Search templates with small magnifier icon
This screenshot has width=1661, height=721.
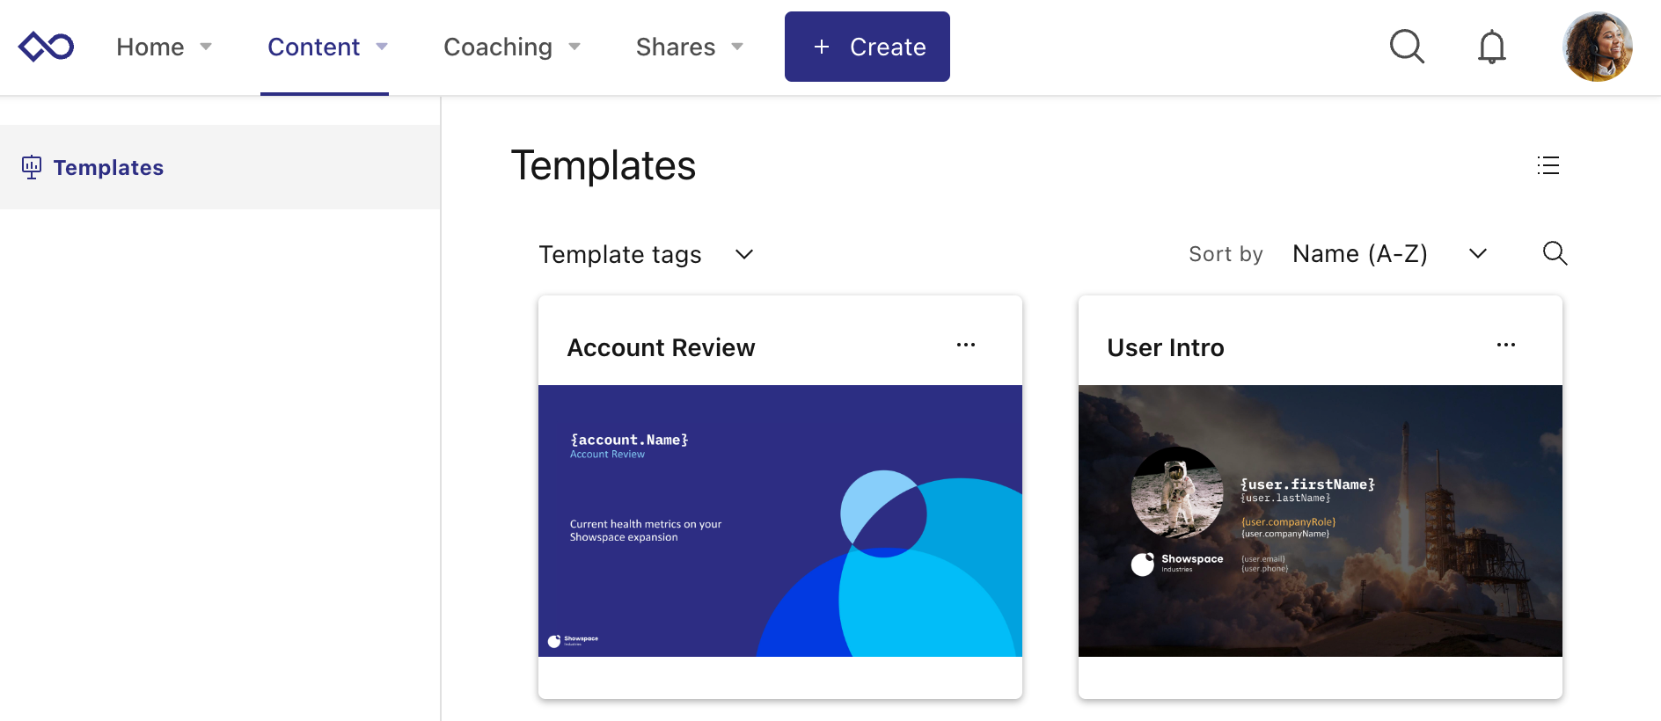[x=1555, y=253]
